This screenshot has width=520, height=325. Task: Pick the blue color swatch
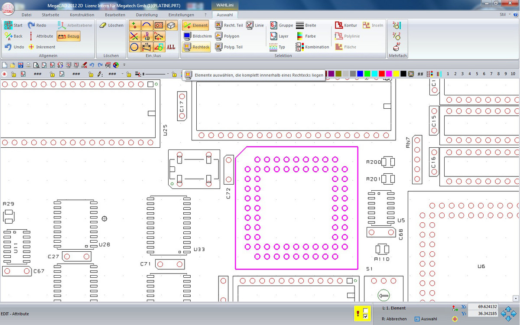click(360, 74)
